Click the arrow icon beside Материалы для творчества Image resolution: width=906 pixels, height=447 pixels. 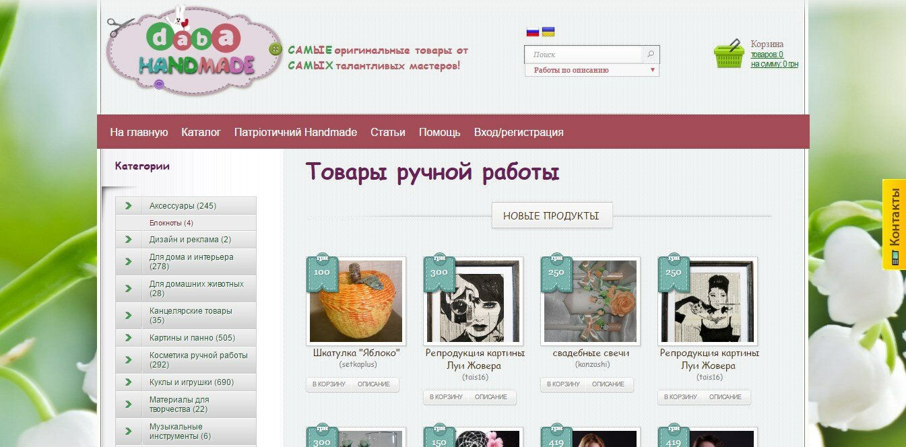point(129,404)
